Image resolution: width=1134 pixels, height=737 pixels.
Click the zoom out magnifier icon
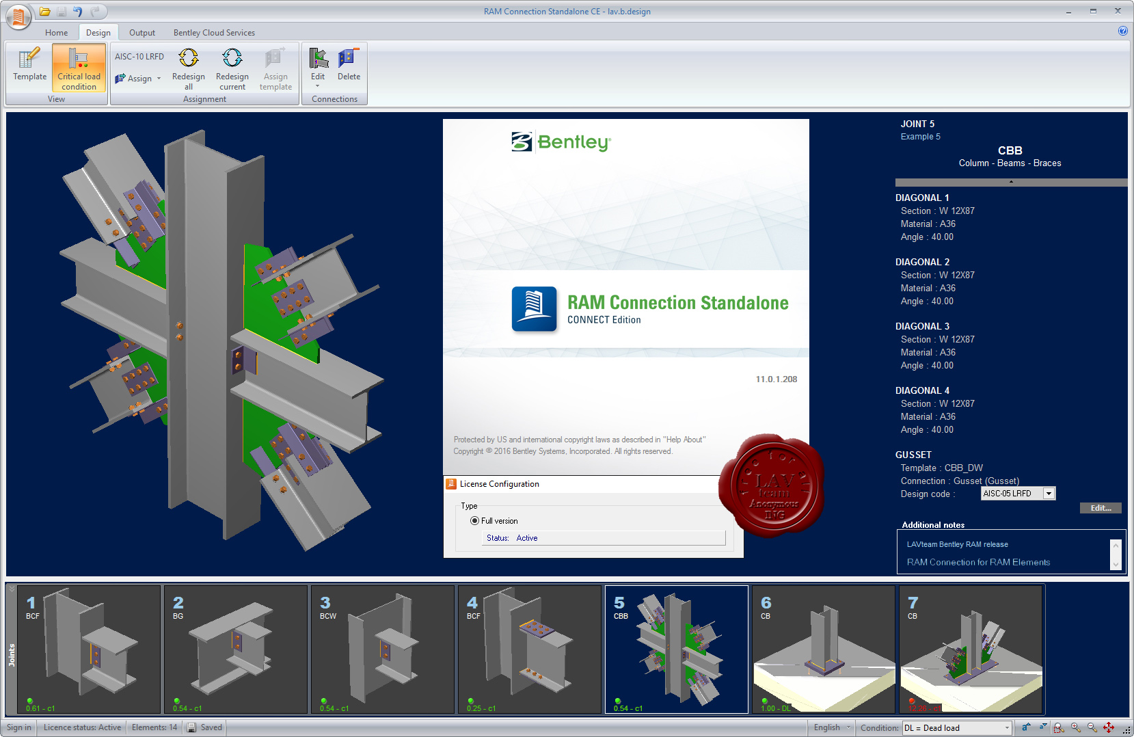coord(1092,727)
